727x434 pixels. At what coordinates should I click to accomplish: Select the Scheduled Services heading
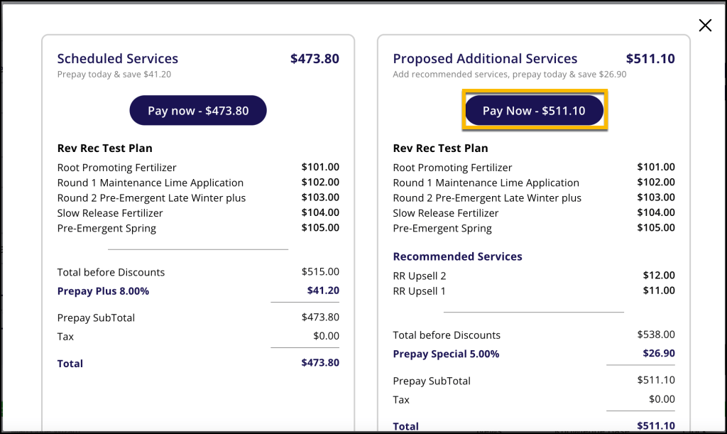point(118,59)
